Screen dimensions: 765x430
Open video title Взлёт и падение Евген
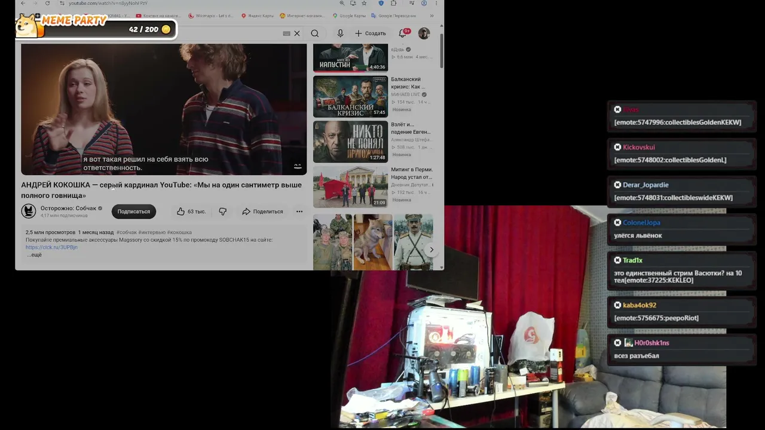pos(411,128)
